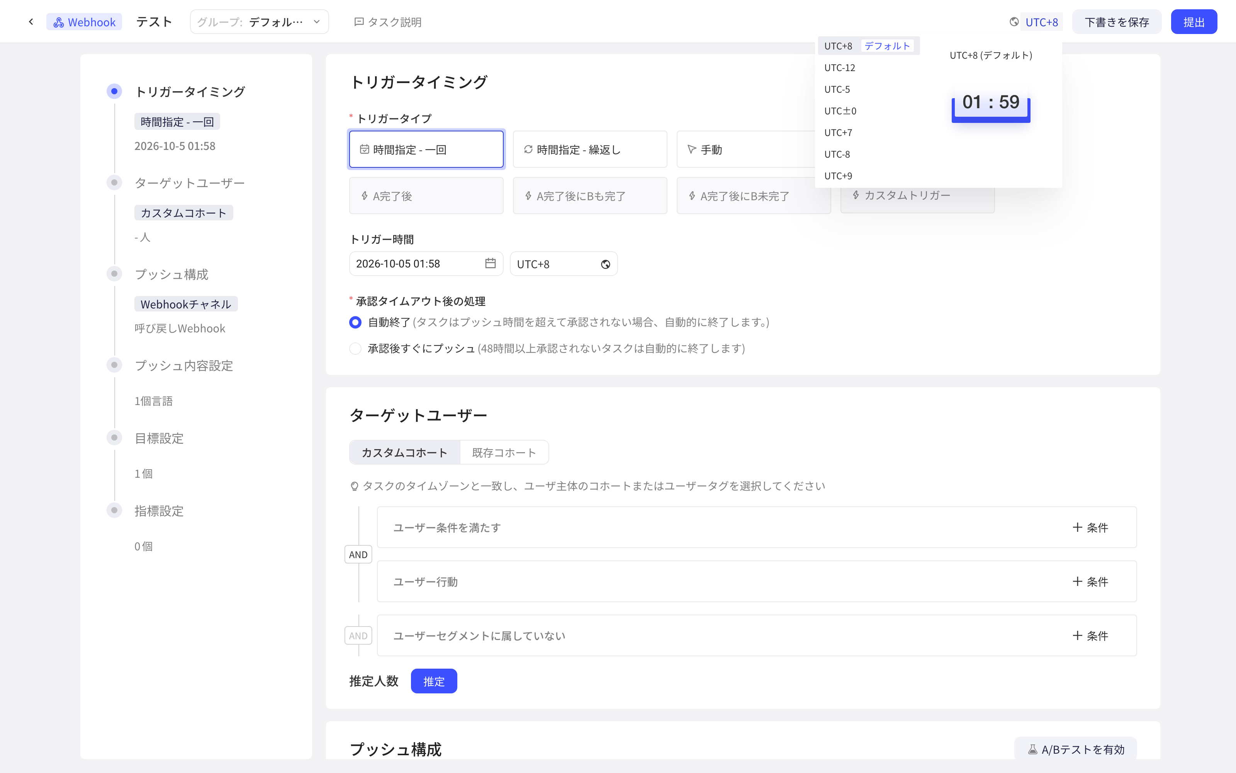Click the lightbulb hint icon under the cohort tabs

point(355,486)
